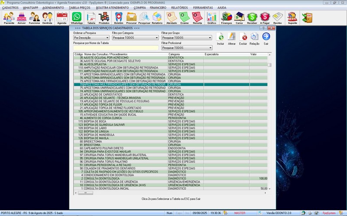Open the Agenda calendar icon
This screenshot has height=216, width=347.
pos(62,18)
